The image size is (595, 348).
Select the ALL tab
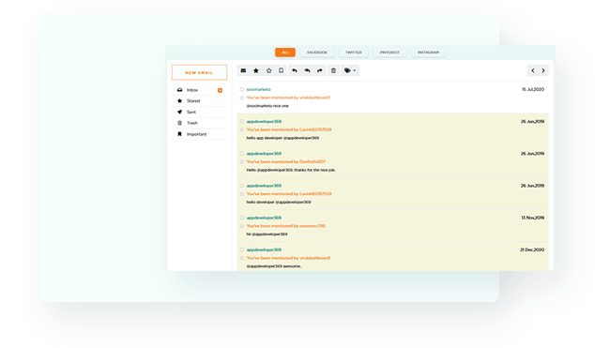pos(285,53)
